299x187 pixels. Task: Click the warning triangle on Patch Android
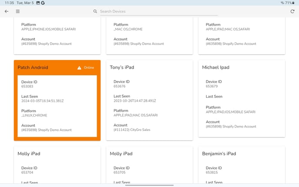pyautogui.click(x=80, y=68)
